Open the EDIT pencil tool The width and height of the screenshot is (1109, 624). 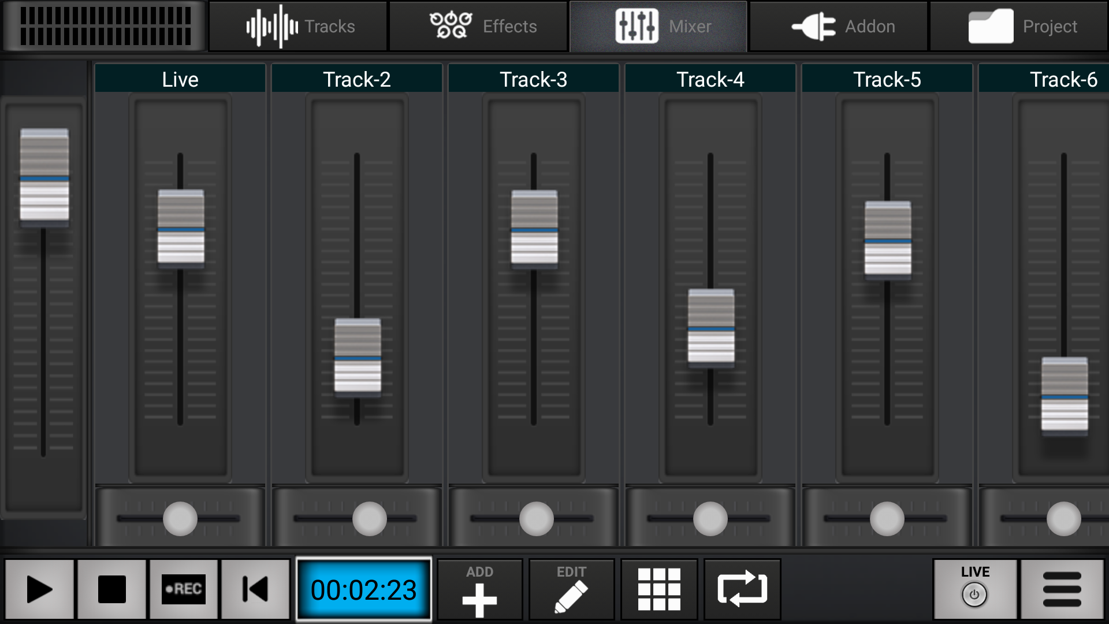pos(571,589)
